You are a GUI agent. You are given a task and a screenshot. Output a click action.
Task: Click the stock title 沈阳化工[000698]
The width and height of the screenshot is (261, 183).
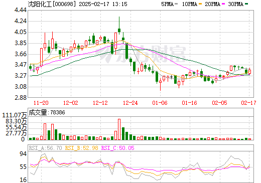coord(52,4)
